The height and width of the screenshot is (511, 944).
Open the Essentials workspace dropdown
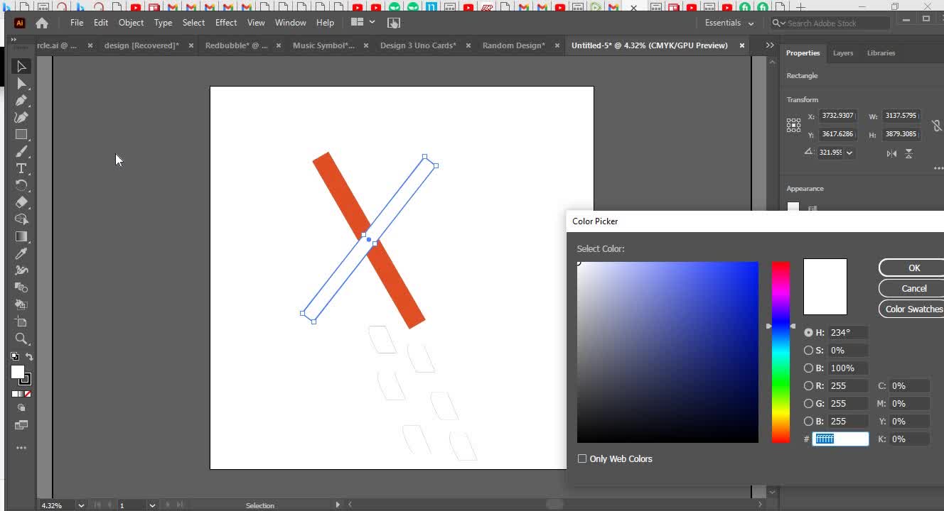[729, 23]
